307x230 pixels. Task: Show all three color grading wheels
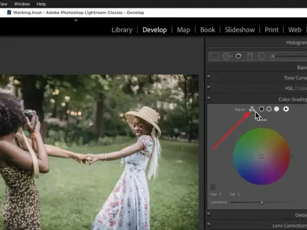(252, 109)
